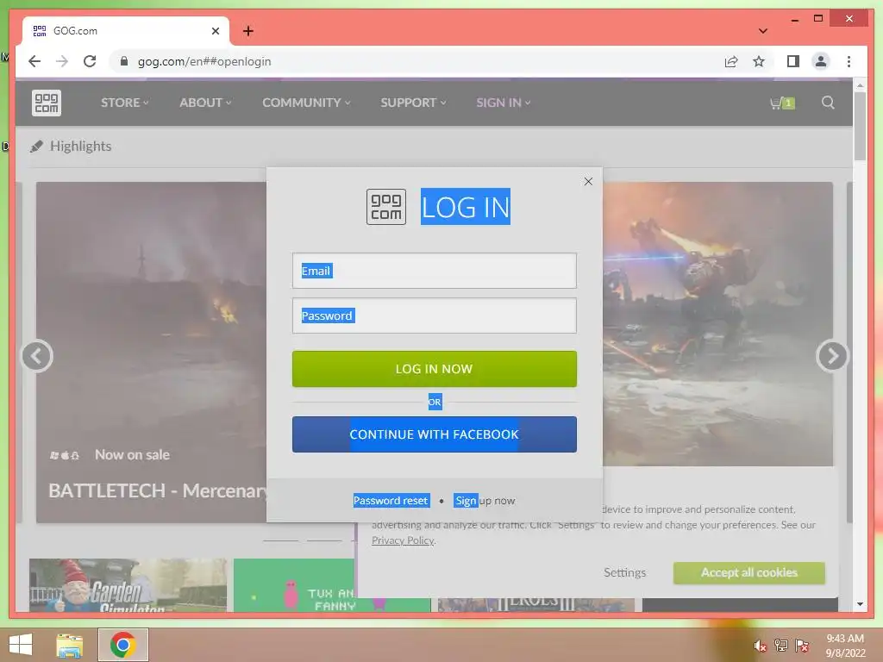Open File Explorer from taskbar
This screenshot has width=883, height=662.
tap(70, 645)
